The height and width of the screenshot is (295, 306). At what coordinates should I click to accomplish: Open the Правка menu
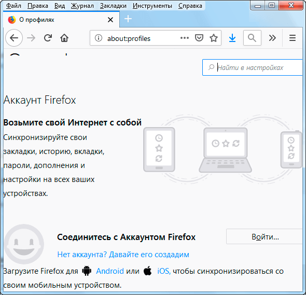click(38, 6)
